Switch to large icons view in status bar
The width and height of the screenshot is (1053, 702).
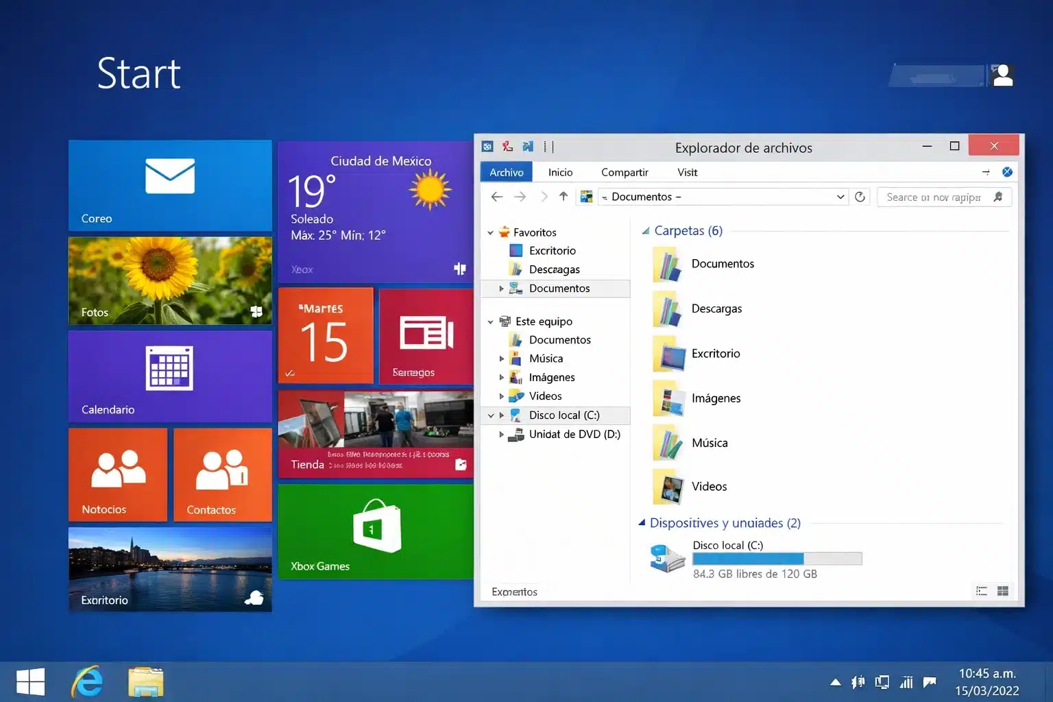(x=1002, y=590)
